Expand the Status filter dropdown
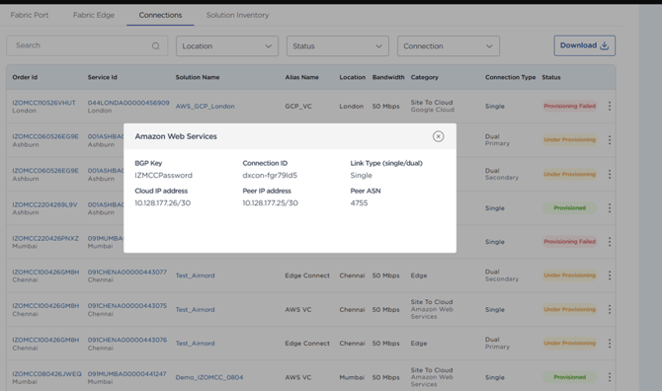Screen dimensions: 662x391 pyautogui.click(x=338, y=46)
